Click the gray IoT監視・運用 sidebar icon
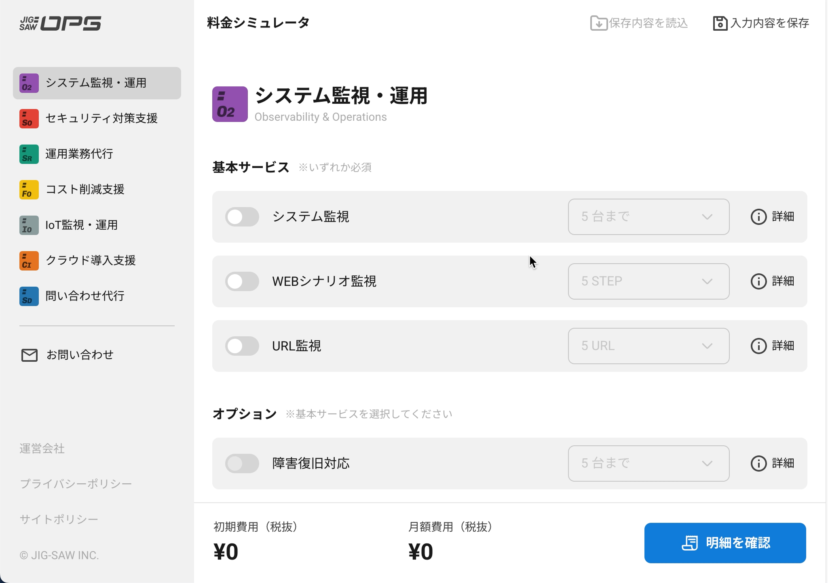The image size is (828, 583). coord(29,225)
